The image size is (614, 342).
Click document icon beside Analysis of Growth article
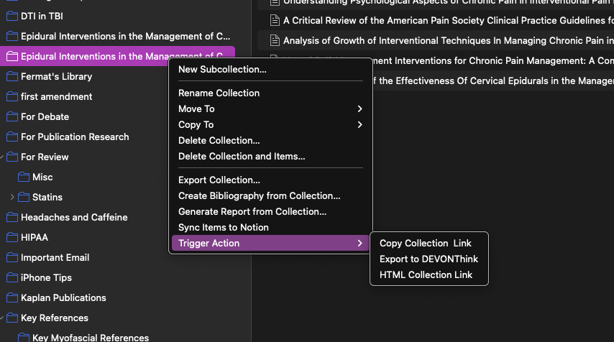coord(274,40)
